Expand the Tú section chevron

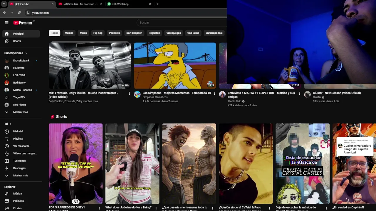click(x=11, y=124)
